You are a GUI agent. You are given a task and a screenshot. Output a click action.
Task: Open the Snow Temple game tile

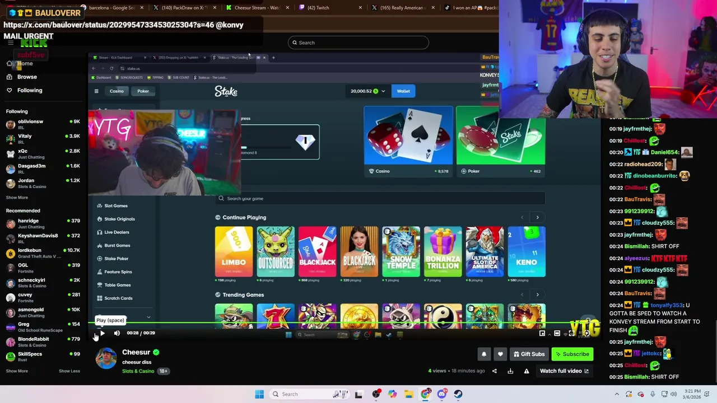(x=401, y=252)
